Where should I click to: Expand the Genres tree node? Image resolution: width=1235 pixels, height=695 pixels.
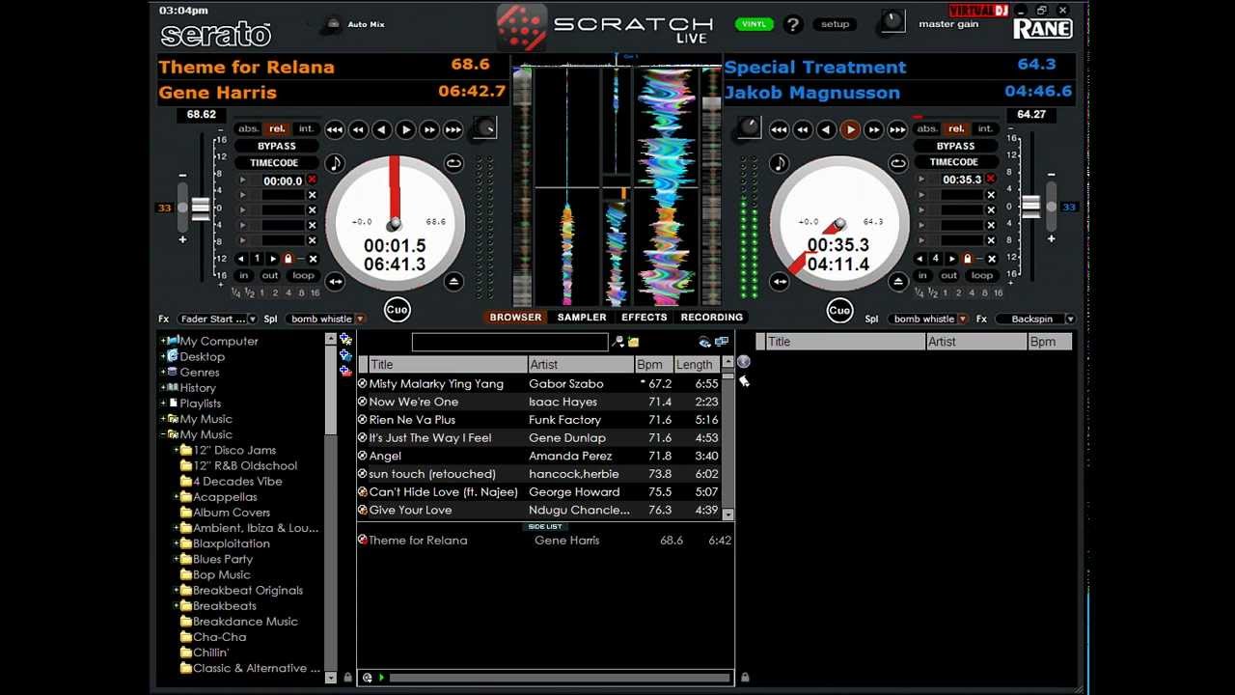coord(163,372)
